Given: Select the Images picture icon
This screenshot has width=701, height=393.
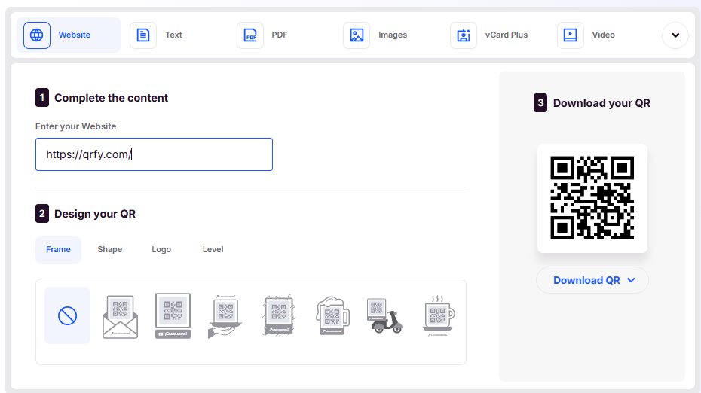Looking at the screenshot, I should (357, 35).
